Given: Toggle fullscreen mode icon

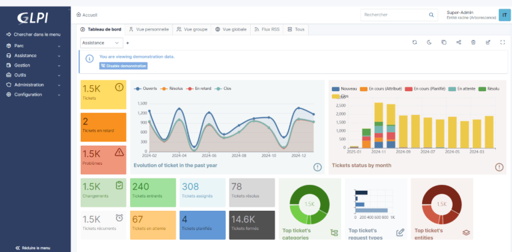Looking at the screenshot, I should click(x=503, y=43).
